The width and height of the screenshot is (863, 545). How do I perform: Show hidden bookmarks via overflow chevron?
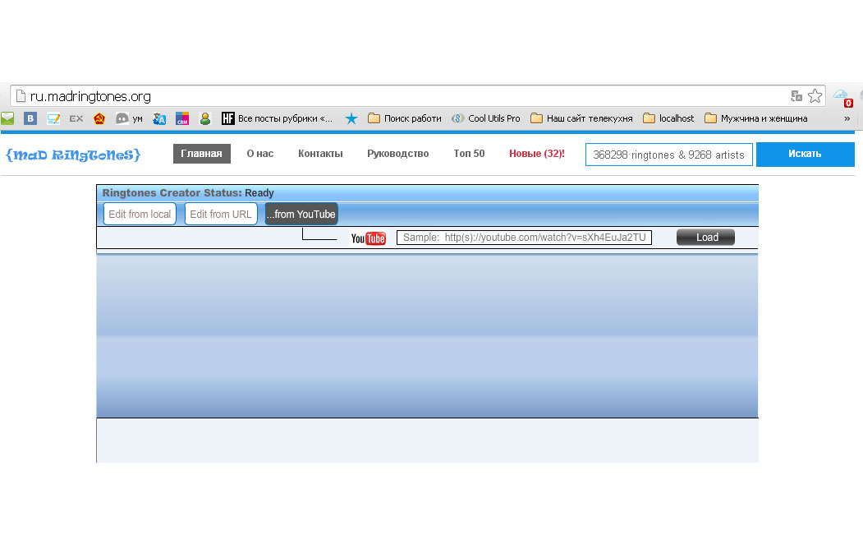pyautogui.click(x=847, y=118)
